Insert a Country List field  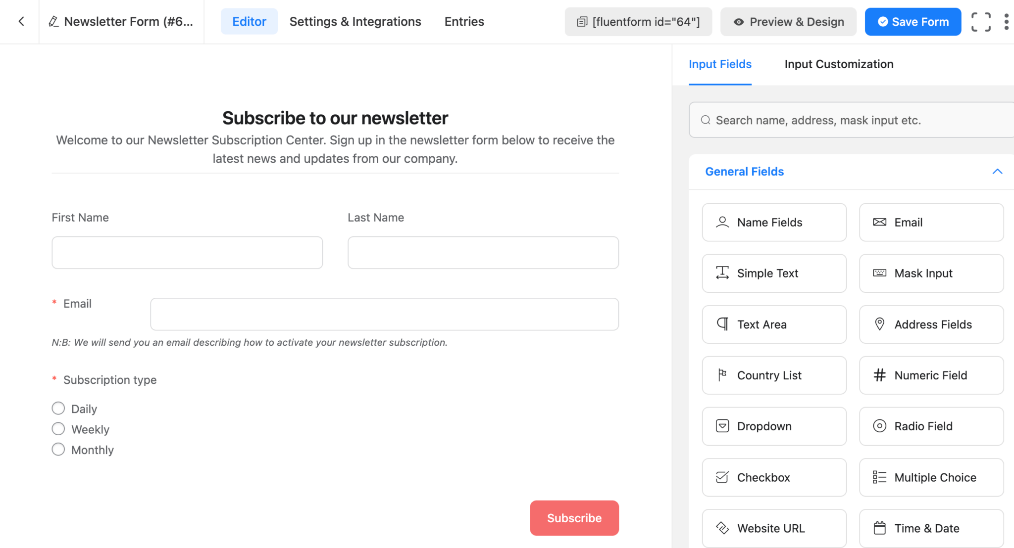tap(774, 375)
